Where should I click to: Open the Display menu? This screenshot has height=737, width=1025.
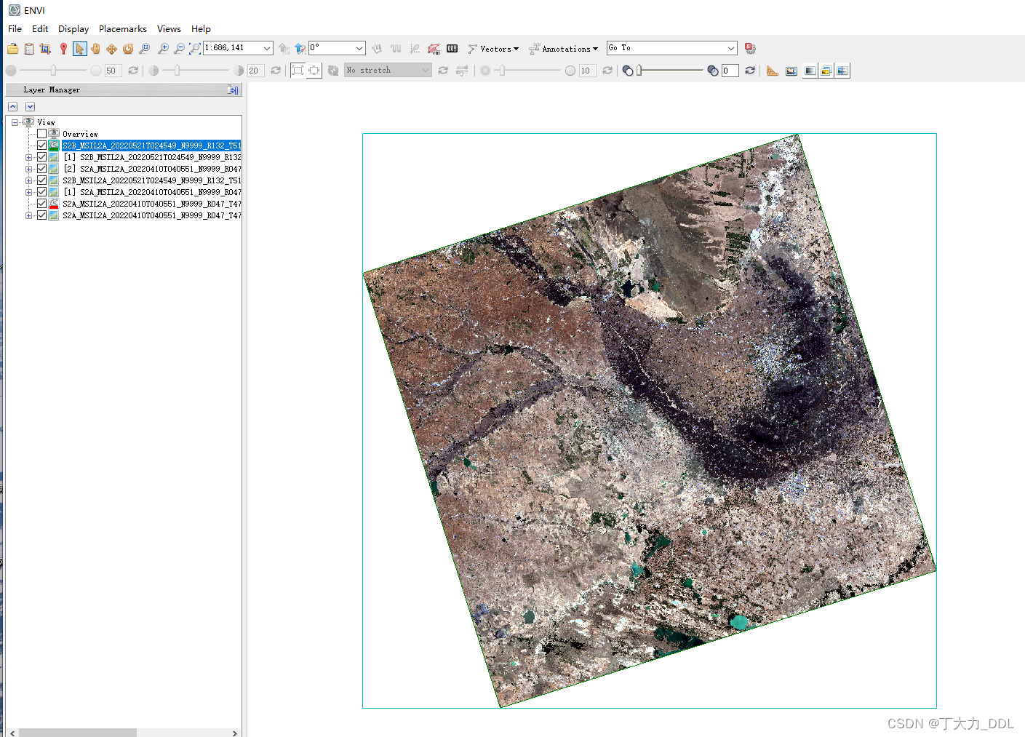tap(73, 29)
